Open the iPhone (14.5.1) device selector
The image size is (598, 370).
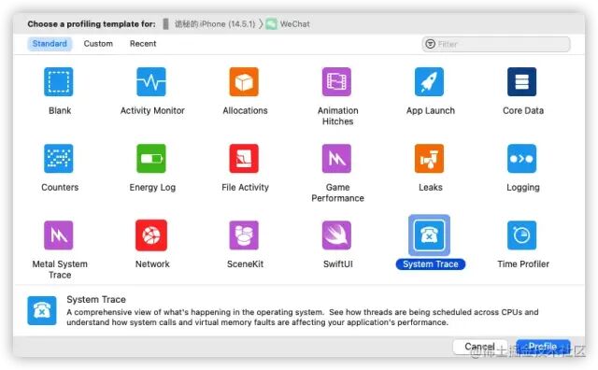coord(209,24)
